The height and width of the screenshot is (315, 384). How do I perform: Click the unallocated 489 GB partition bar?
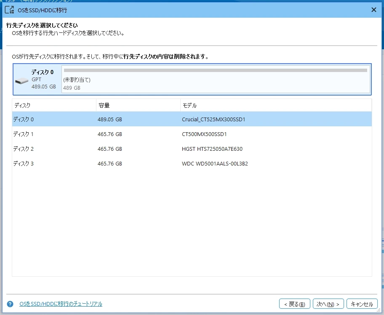(216, 79)
